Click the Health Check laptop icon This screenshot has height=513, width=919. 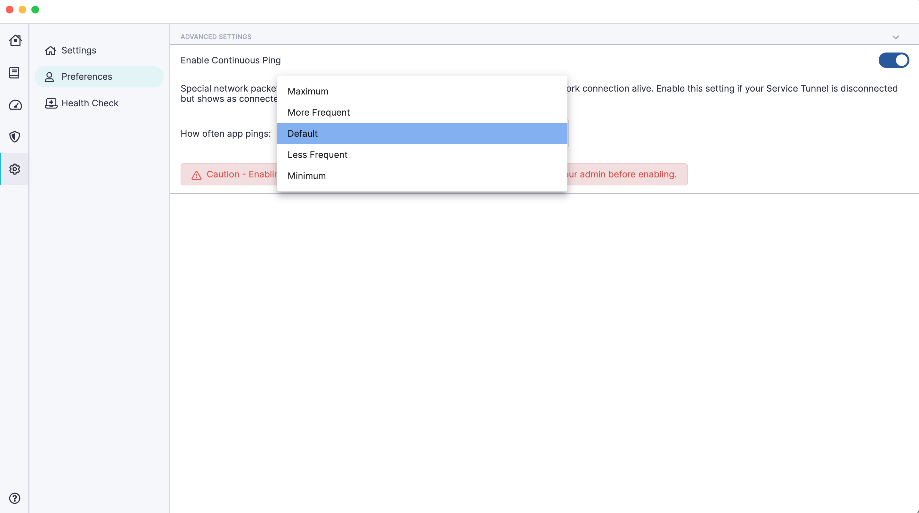[51, 103]
